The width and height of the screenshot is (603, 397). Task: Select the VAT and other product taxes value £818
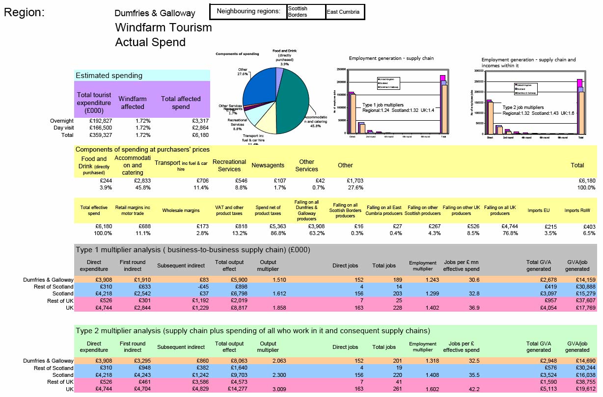tap(241, 226)
